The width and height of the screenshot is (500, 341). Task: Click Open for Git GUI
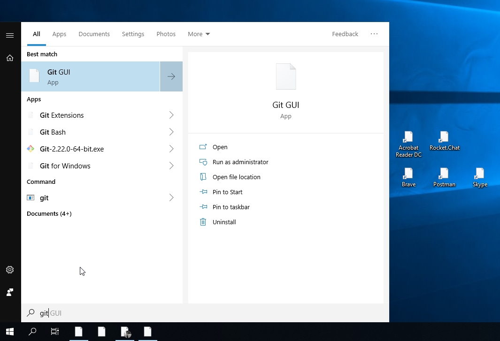(220, 147)
